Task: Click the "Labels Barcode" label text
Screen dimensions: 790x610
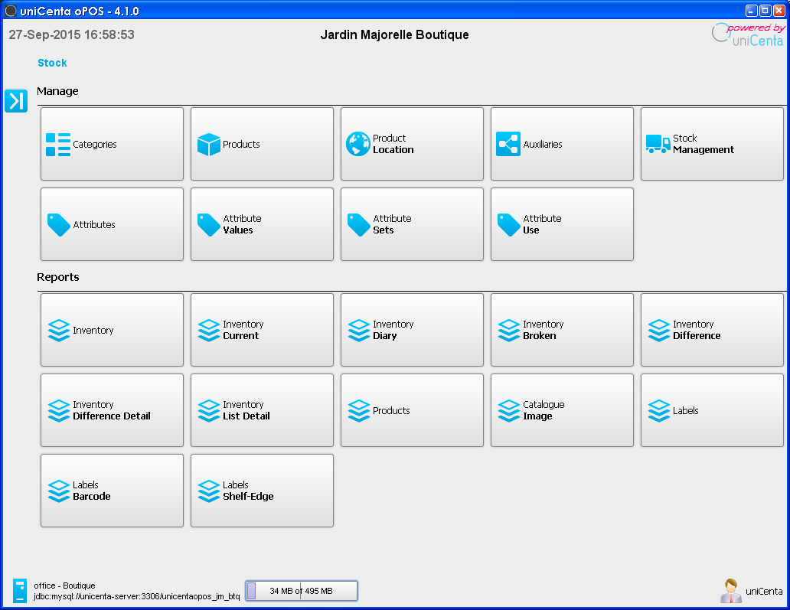Action: 91,491
